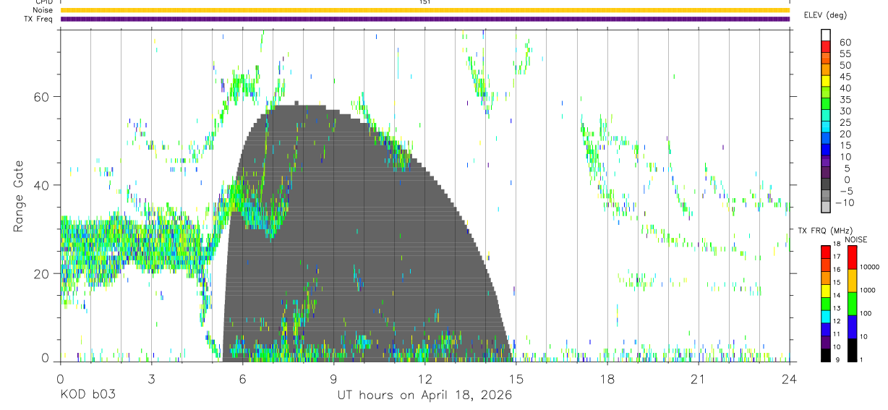888x410 pixels.
Task: Pick the blue 15–20 degree ELEV swatch
Action: point(826,138)
